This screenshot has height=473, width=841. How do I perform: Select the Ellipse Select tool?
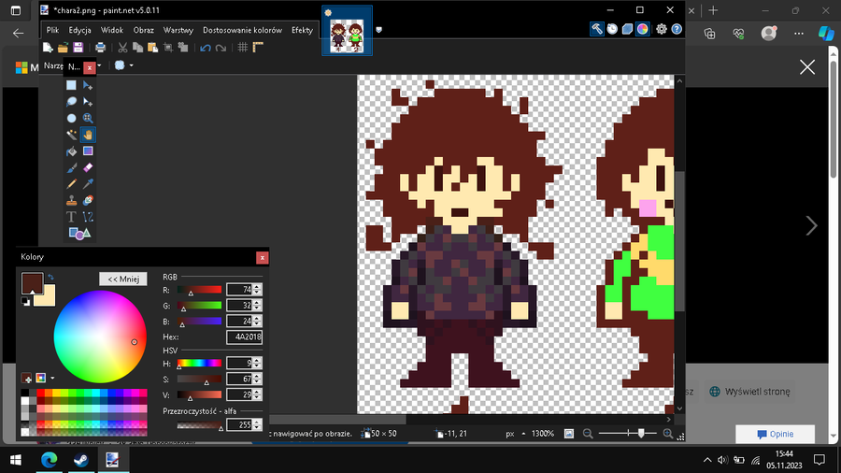pos(71,118)
